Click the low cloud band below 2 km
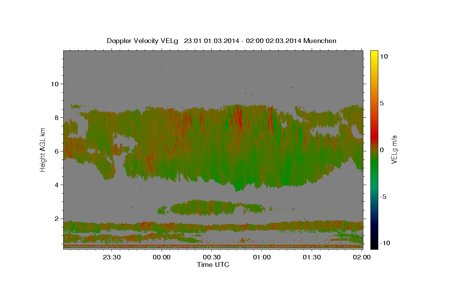The height and width of the screenshot is (299, 449). click(x=213, y=226)
